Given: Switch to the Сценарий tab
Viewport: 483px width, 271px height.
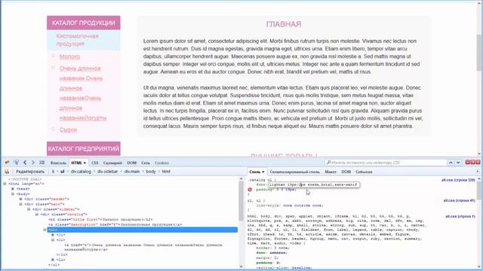Looking at the screenshot, I should click(112, 163).
